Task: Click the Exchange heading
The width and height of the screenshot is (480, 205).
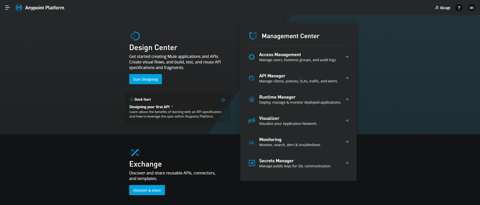Action: tap(145, 164)
